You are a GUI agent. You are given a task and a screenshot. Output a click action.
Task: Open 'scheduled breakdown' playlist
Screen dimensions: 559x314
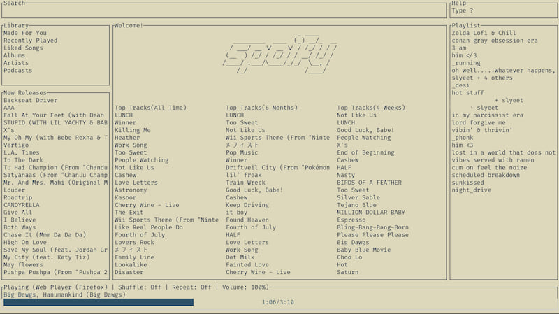click(486, 176)
